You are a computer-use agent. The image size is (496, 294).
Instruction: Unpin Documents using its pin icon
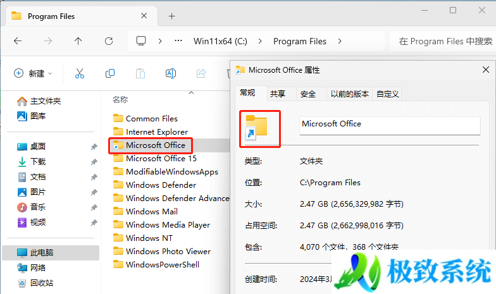pos(94,177)
